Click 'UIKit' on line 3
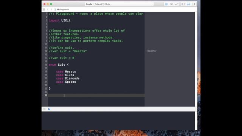Viewport: 242px width, 136px height. click(x=66, y=20)
